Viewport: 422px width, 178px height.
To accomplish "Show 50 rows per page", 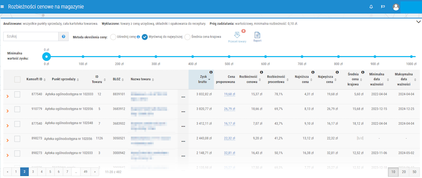I will [x=414, y=172].
